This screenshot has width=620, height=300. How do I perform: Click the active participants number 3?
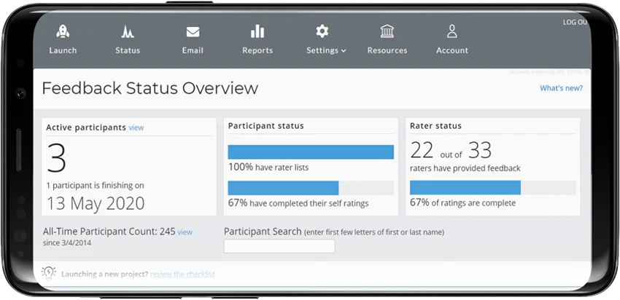tap(56, 158)
